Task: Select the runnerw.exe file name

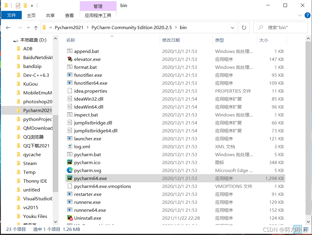Action: tap(87, 202)
